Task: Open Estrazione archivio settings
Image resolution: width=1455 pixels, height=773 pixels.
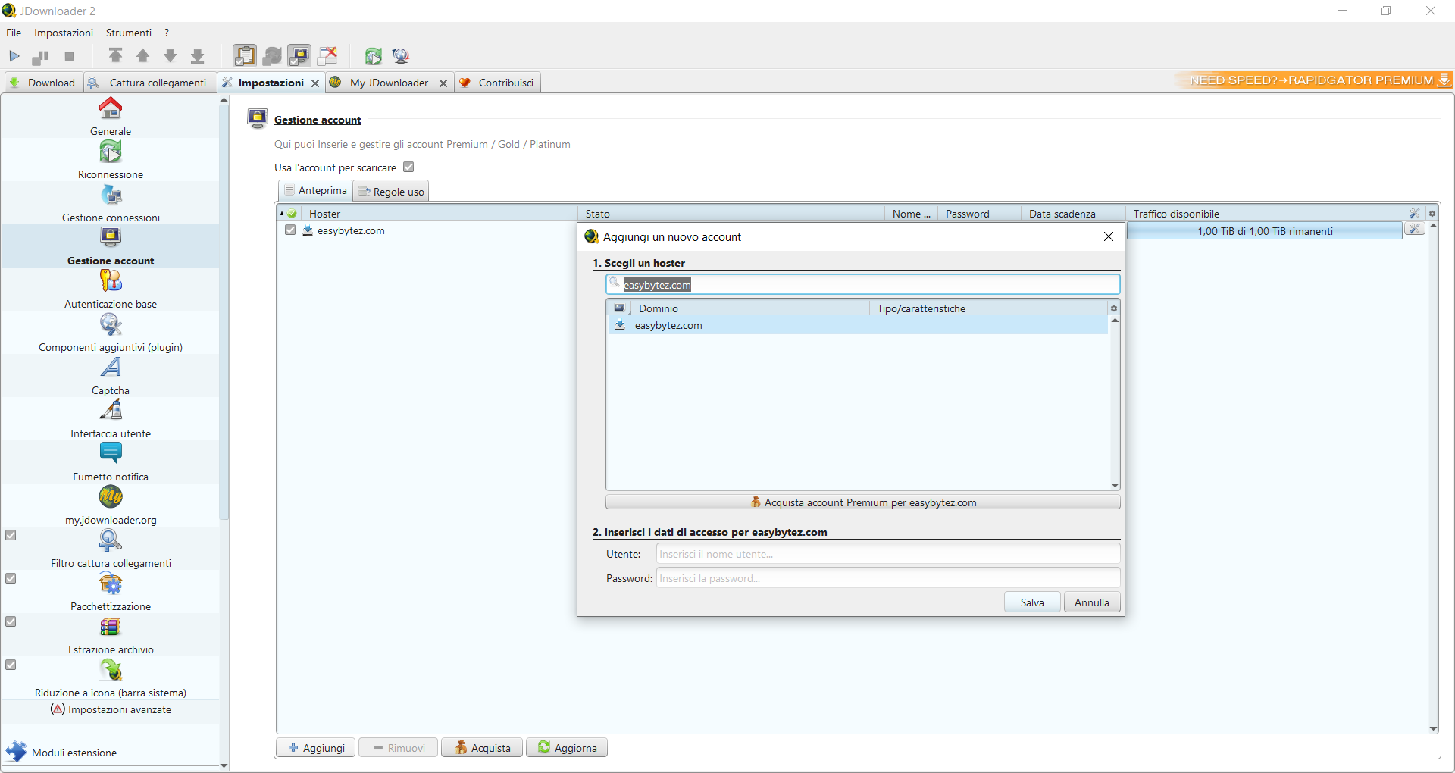Action: coord(111,635)
